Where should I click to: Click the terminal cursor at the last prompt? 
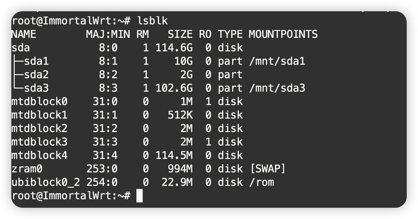(x=140, y=196)
